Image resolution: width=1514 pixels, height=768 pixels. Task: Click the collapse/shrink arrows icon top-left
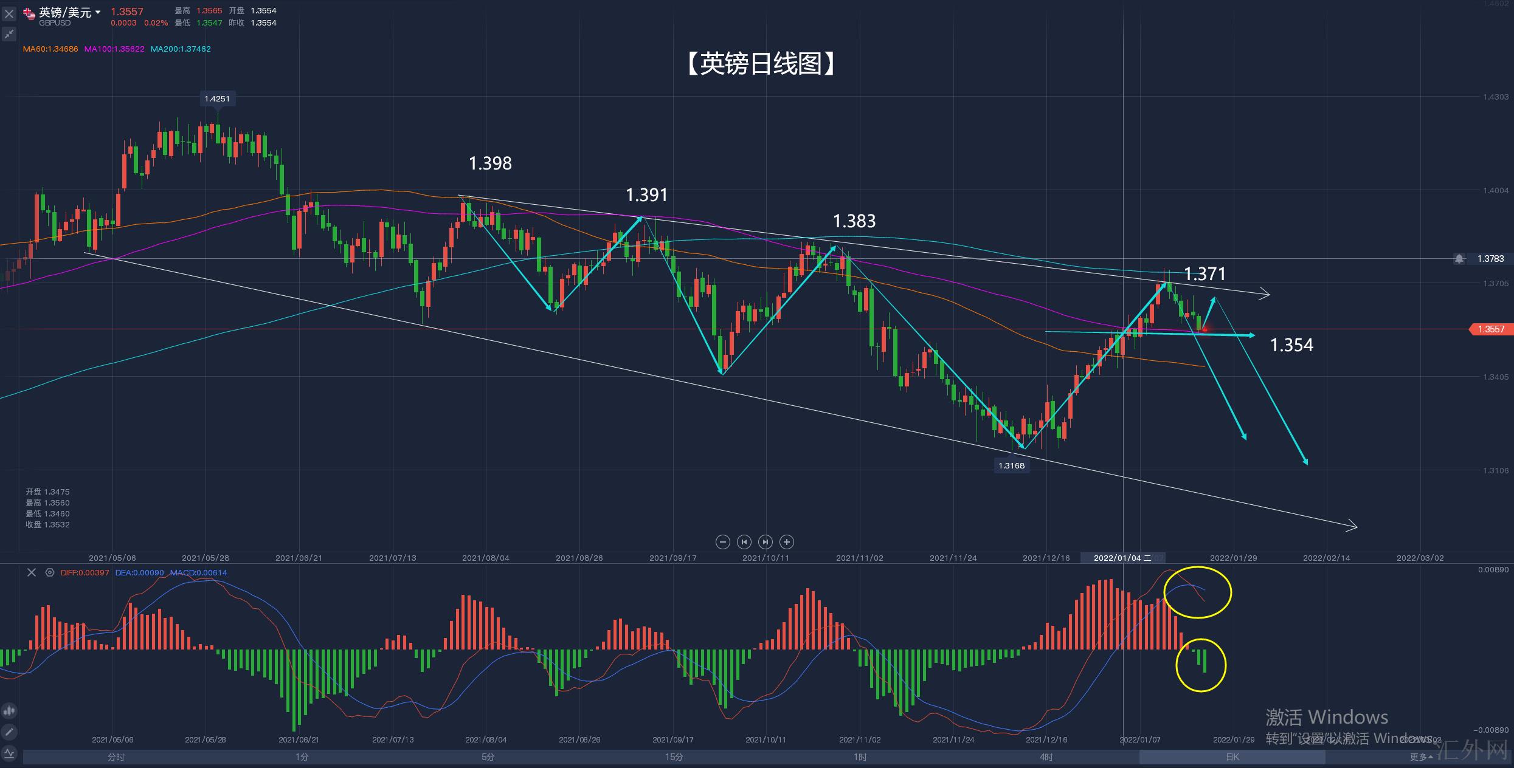point(9,34)
